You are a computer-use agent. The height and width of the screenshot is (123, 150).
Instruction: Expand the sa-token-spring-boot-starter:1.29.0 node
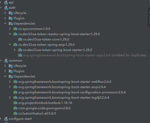(15, 50)
